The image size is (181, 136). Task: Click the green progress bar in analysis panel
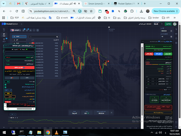(x=158, y=49)
